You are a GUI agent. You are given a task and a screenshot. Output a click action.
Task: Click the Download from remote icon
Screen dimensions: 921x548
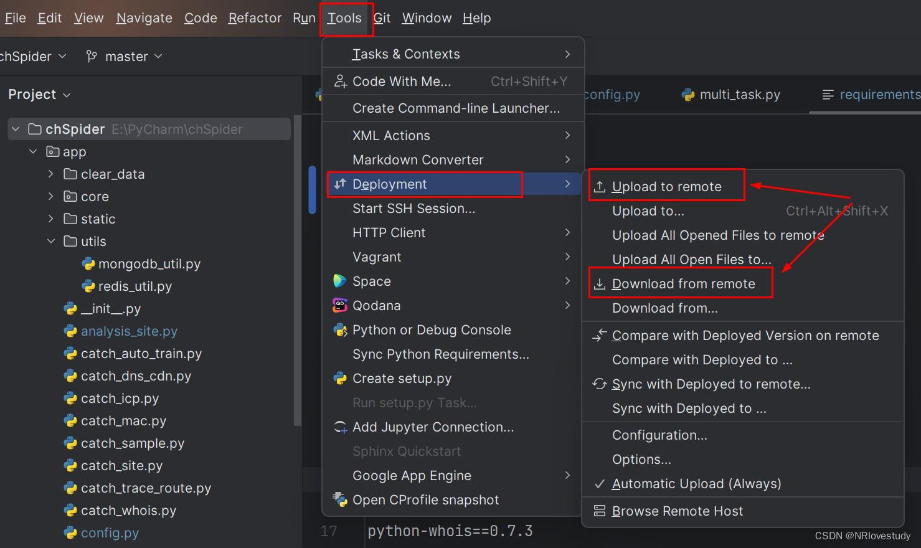[598, 283]
